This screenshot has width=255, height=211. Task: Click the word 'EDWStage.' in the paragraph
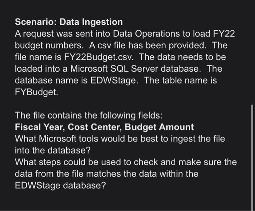point(114,80)
